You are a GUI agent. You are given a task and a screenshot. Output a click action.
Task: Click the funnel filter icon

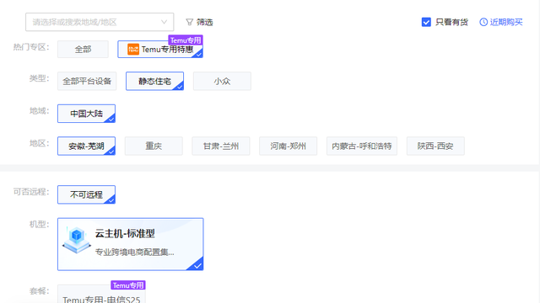[x=189, y=23]
